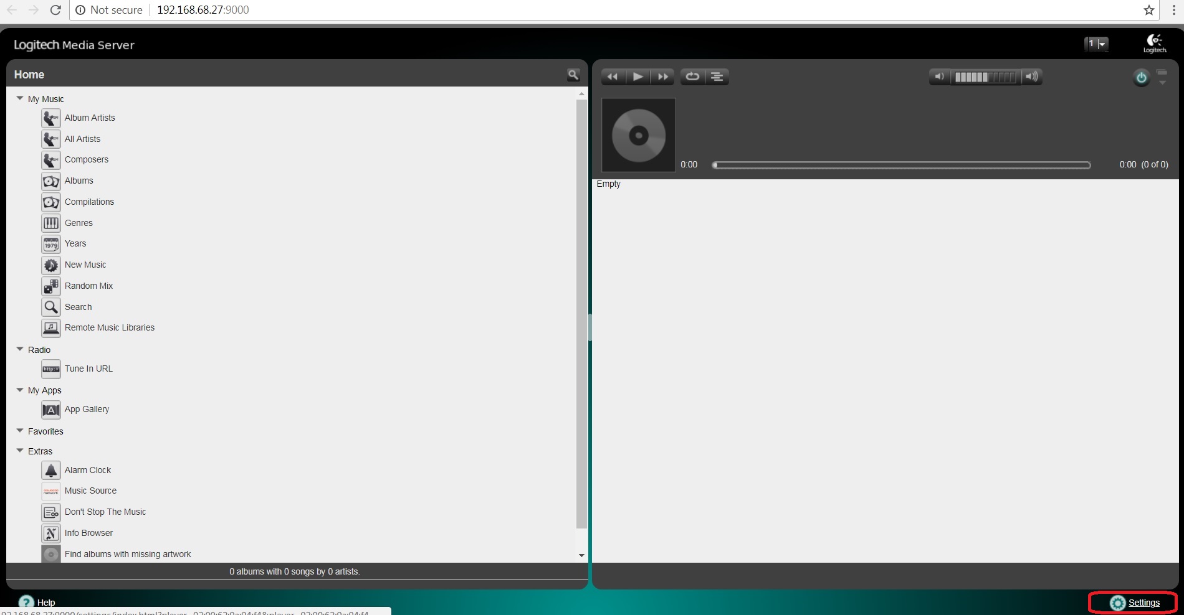Click the Info Browser link text
The width and height of the screenshot is (1184, 615).
pos(88,533)
